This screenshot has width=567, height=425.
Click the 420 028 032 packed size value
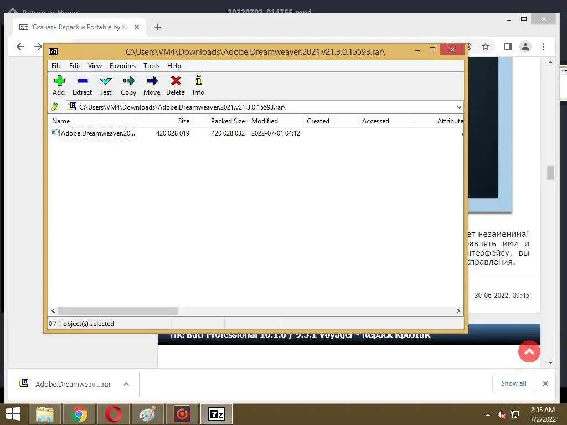(228, 133)
